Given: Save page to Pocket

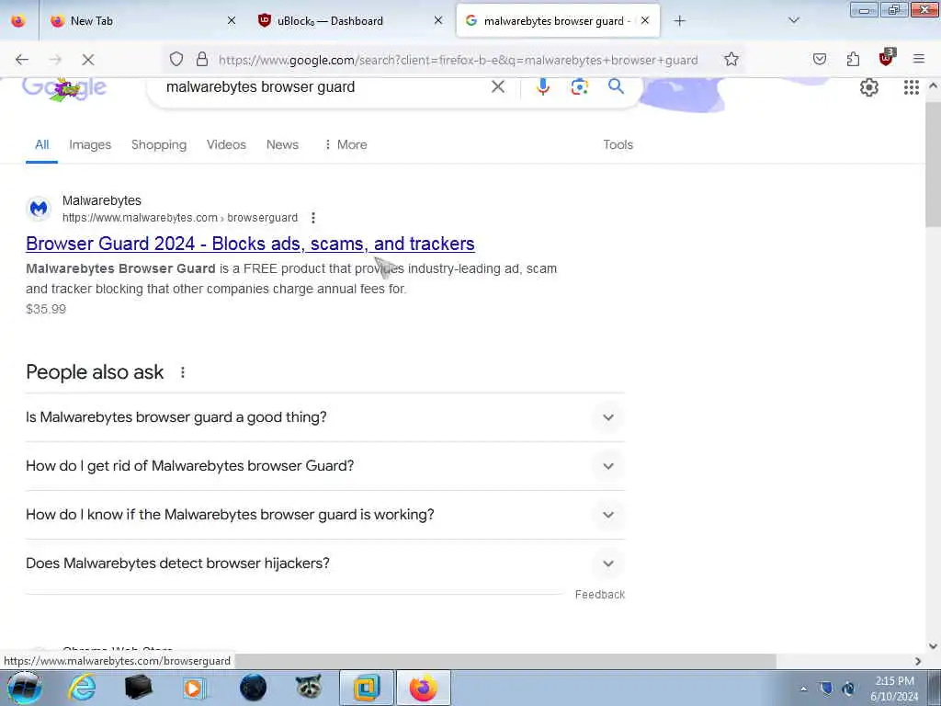Looking at the screenshot, I should click(820, 60).
